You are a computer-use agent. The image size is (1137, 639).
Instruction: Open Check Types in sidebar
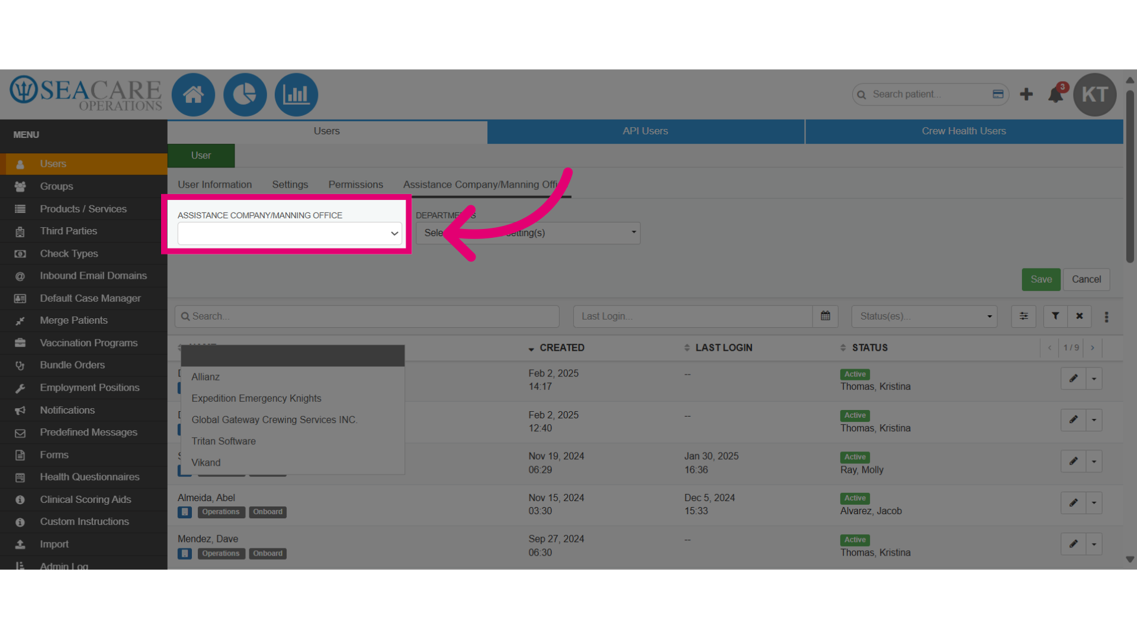coord(83,254)
